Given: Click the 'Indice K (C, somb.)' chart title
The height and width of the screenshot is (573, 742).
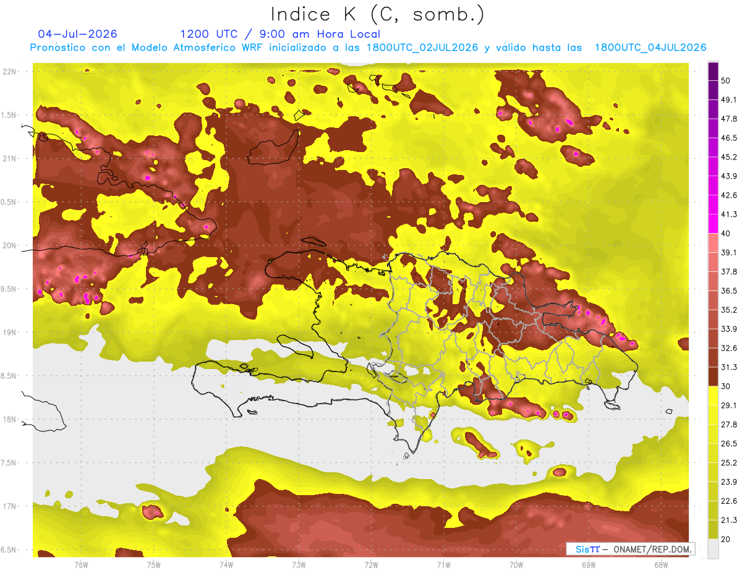Looking at the screenshot, I should pos(378,15).
